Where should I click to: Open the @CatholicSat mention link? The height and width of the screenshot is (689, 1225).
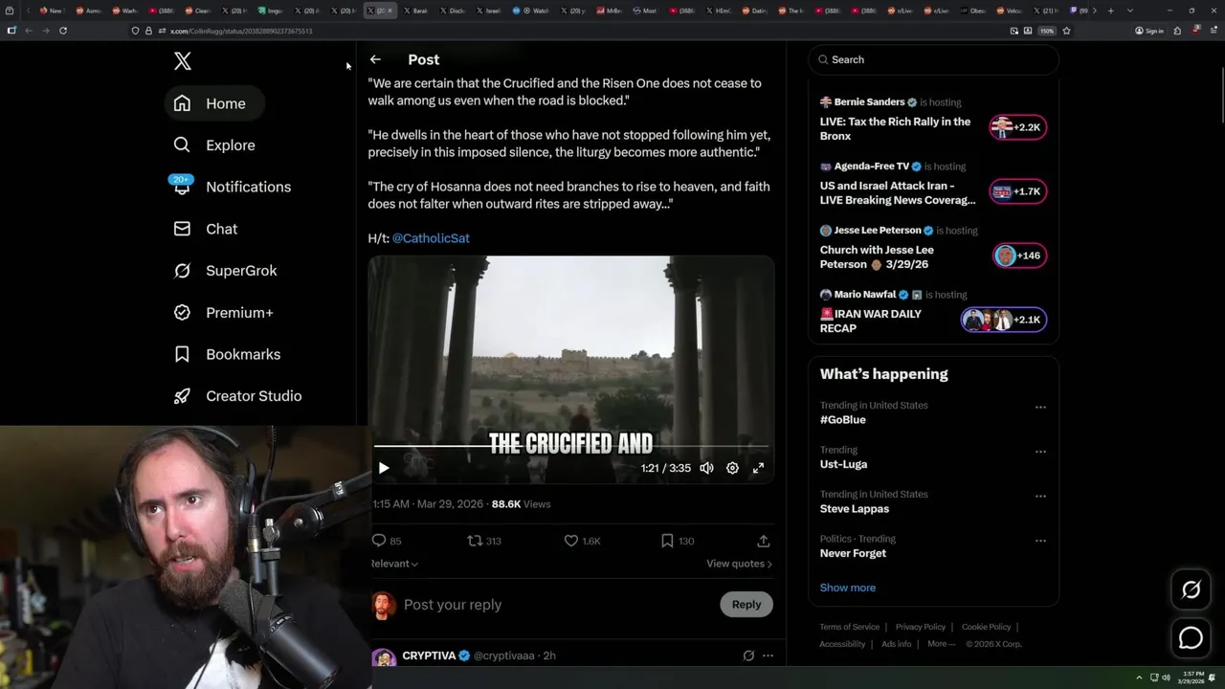tap(431, 238)
